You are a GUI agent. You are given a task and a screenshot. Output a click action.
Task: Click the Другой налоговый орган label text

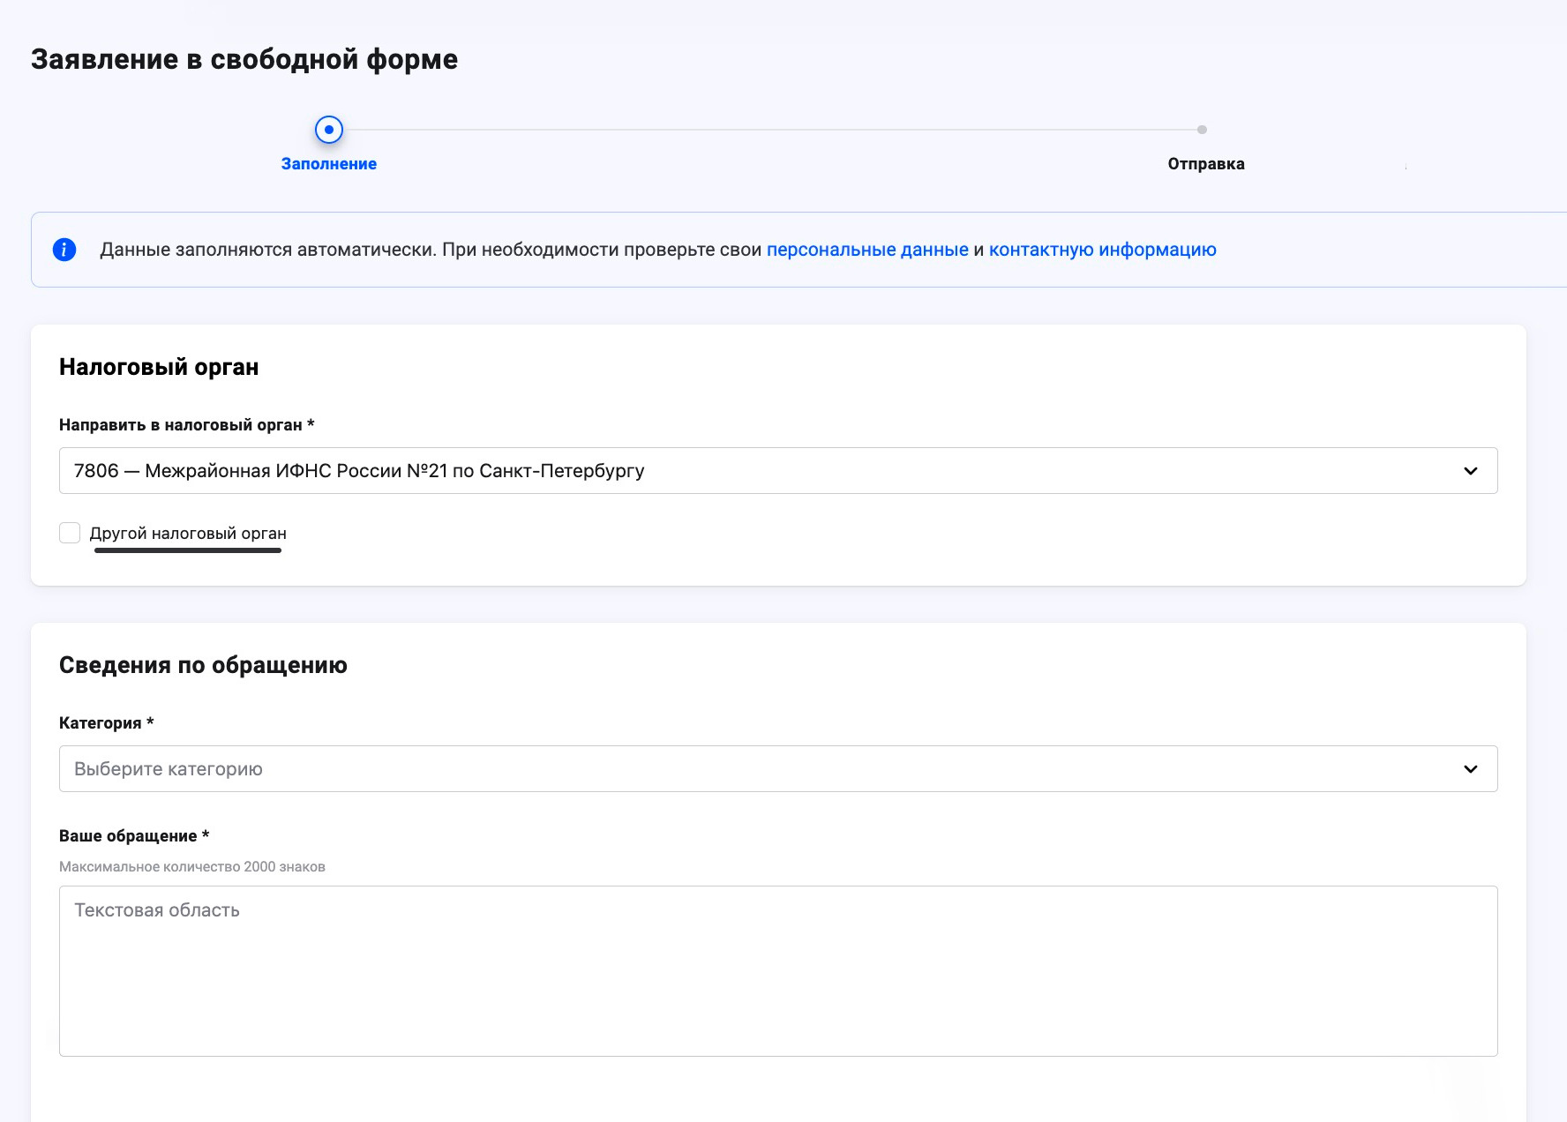click(188, 534)
